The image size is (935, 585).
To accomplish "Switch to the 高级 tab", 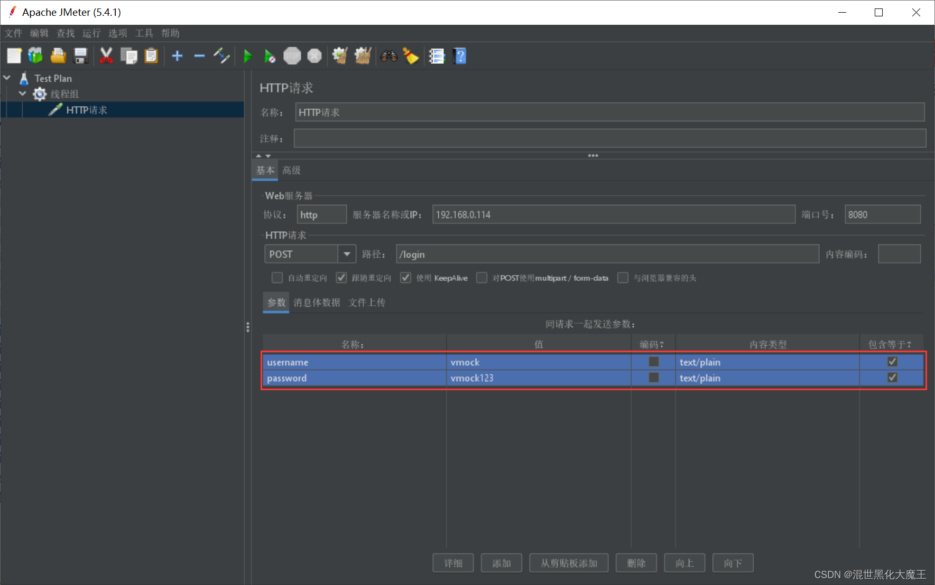I will click(x=291, y=170).
